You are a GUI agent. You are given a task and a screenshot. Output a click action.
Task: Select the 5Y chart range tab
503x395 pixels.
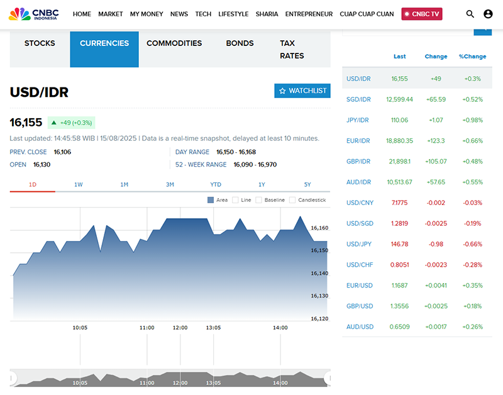pyautogui.click(x=307, y=184)
